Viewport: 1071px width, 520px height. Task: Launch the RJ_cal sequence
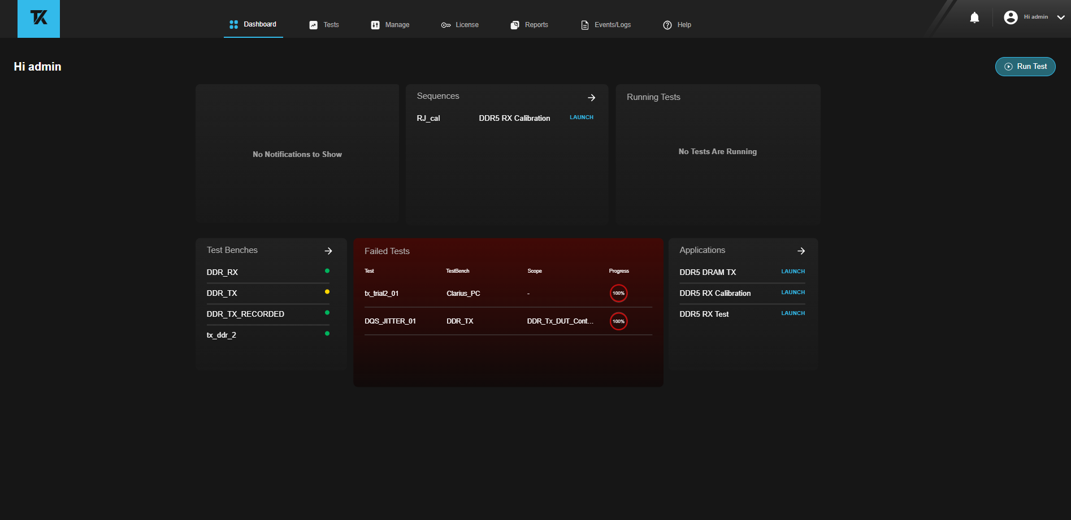581,117
